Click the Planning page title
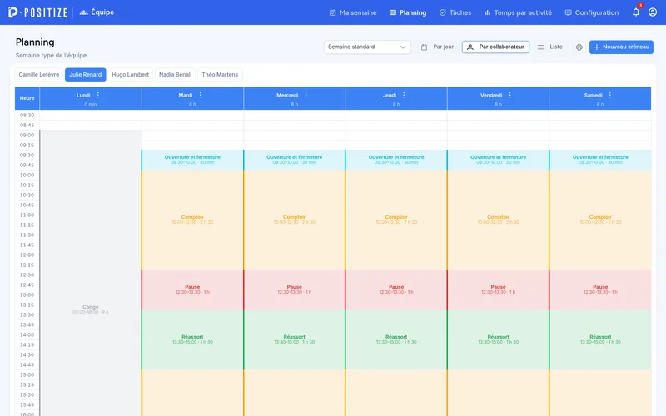Viewport: 666px width, 416px height. (x=35, y=42)
